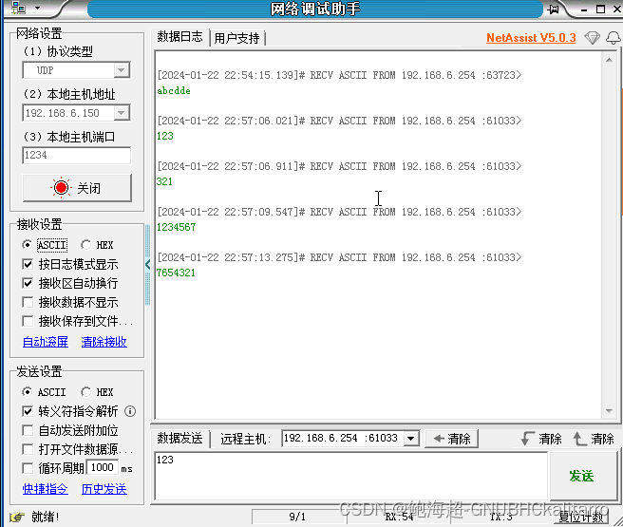The width and height of the screenshot is (623, 527).
Task: Click the 快捷指令 link
Action: [x=46, y=489]
